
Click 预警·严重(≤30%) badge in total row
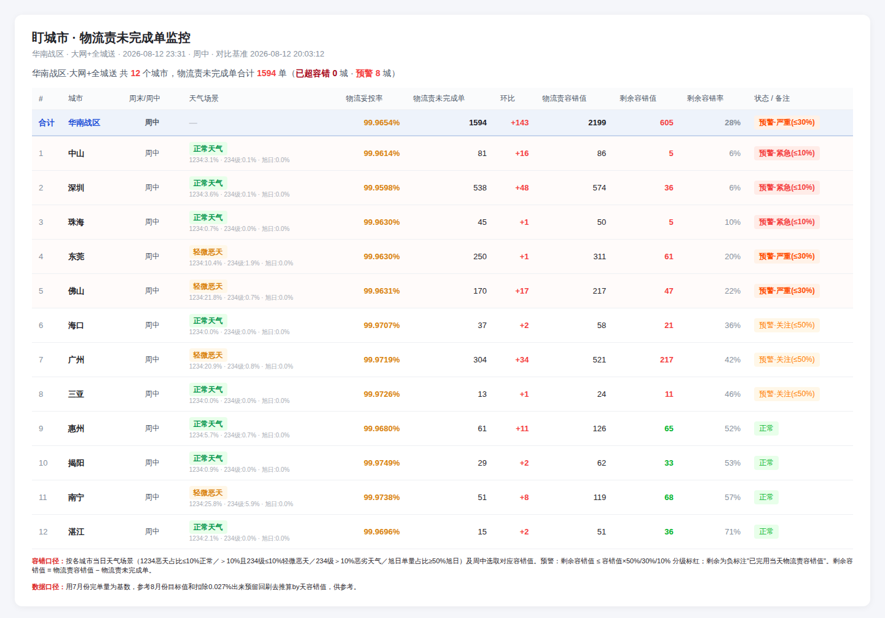tap(787, 122)
